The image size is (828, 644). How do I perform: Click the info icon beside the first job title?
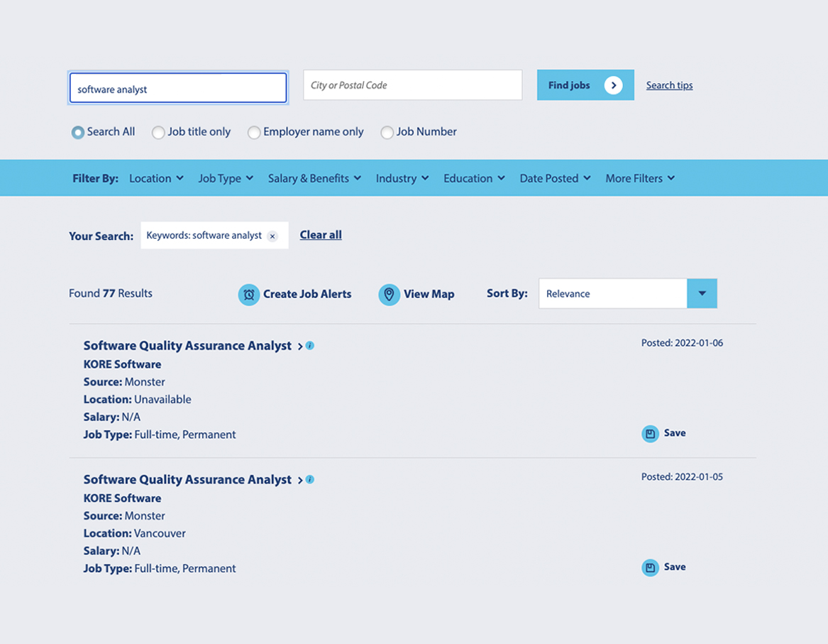[x=309, y=346]
